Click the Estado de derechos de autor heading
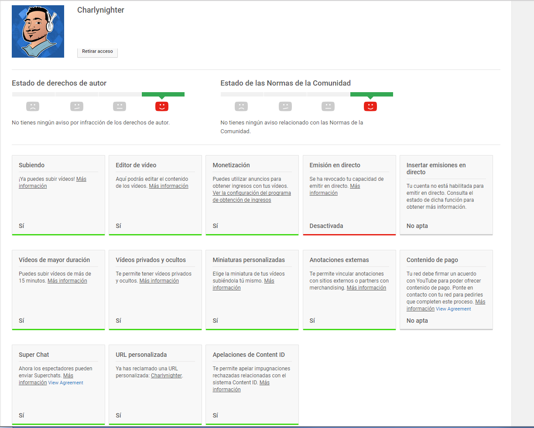Image resolution: width=534 pixels, height=428 pixels. pyautogui.click(x=59, y=83)
